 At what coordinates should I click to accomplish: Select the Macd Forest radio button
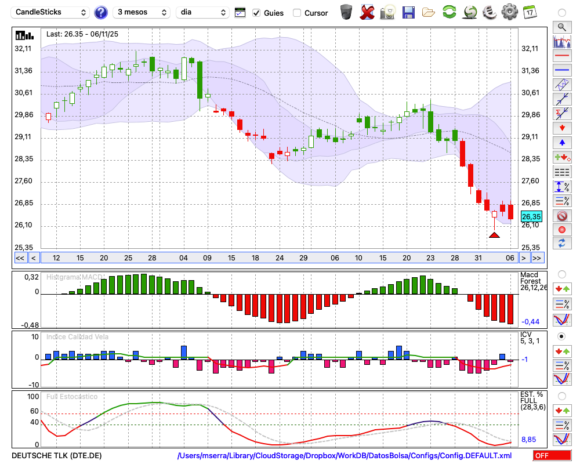coord(561,274)
